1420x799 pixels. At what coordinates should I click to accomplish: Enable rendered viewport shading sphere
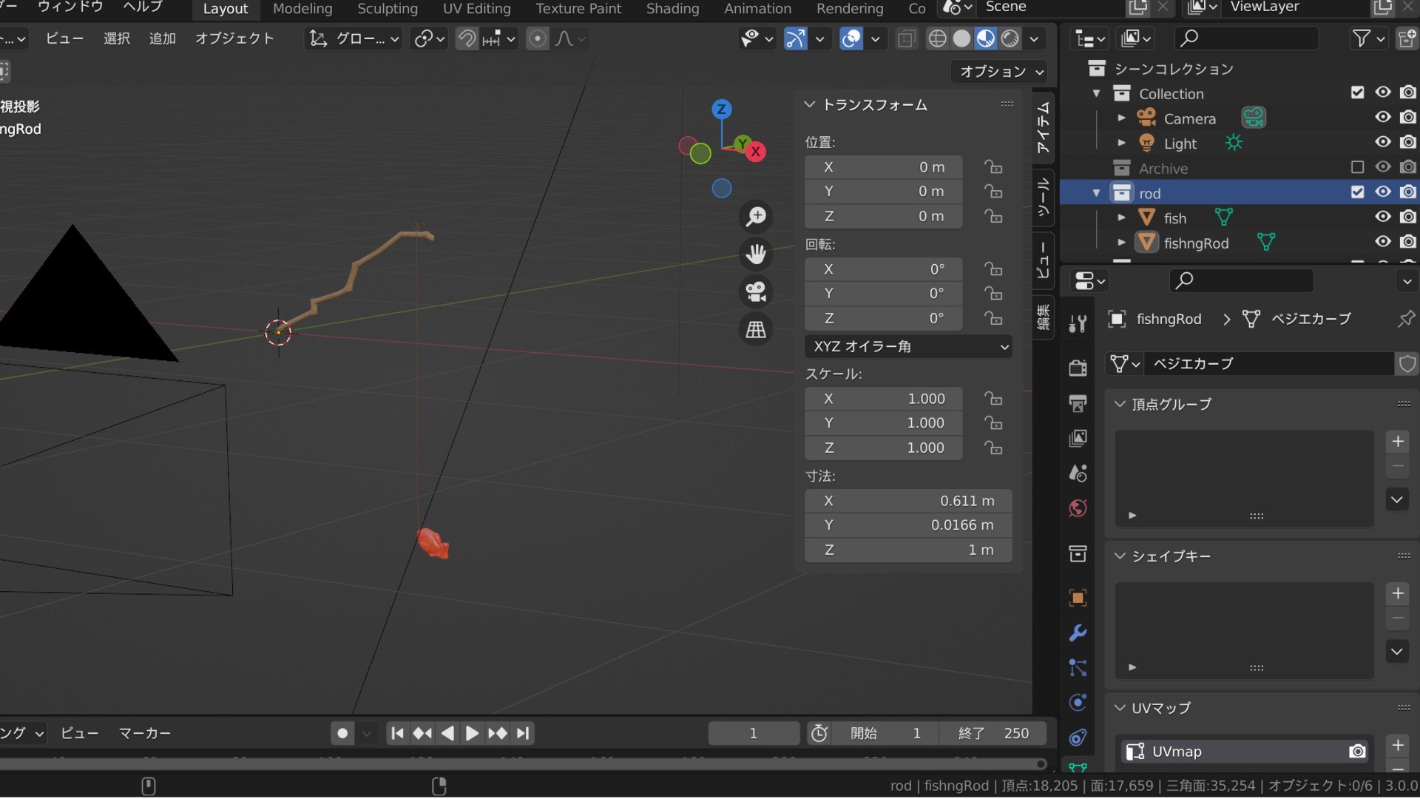point(1010,38)
